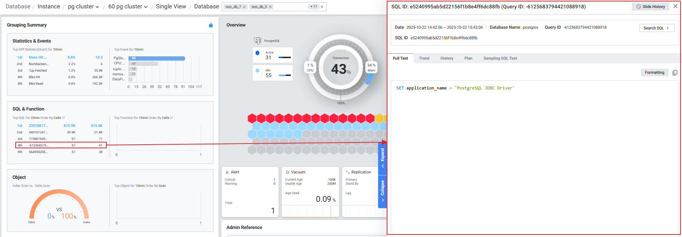Close the SQL detail panel
Viewport: 682px width, 237px height.
[x=675, y=7]
